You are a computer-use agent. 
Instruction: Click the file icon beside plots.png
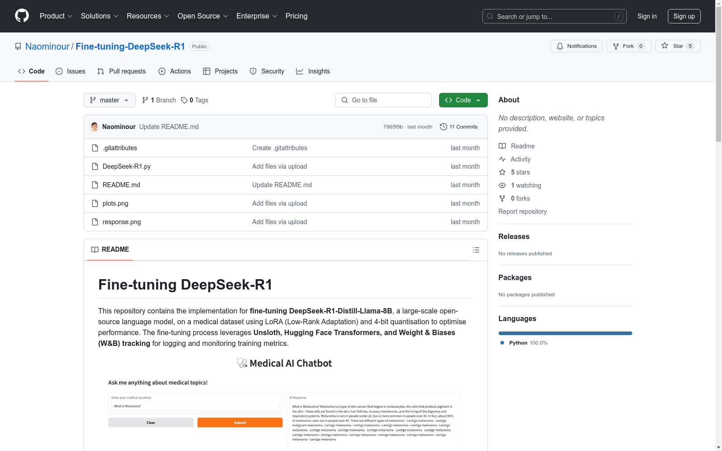[95, 203]
